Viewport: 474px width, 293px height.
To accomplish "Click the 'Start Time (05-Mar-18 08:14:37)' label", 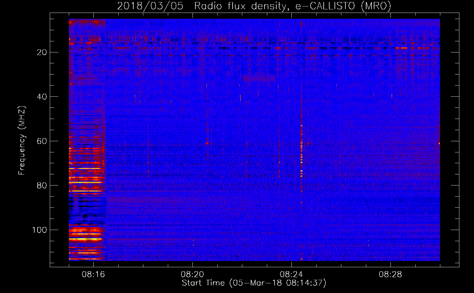I will tap(254, 283).
